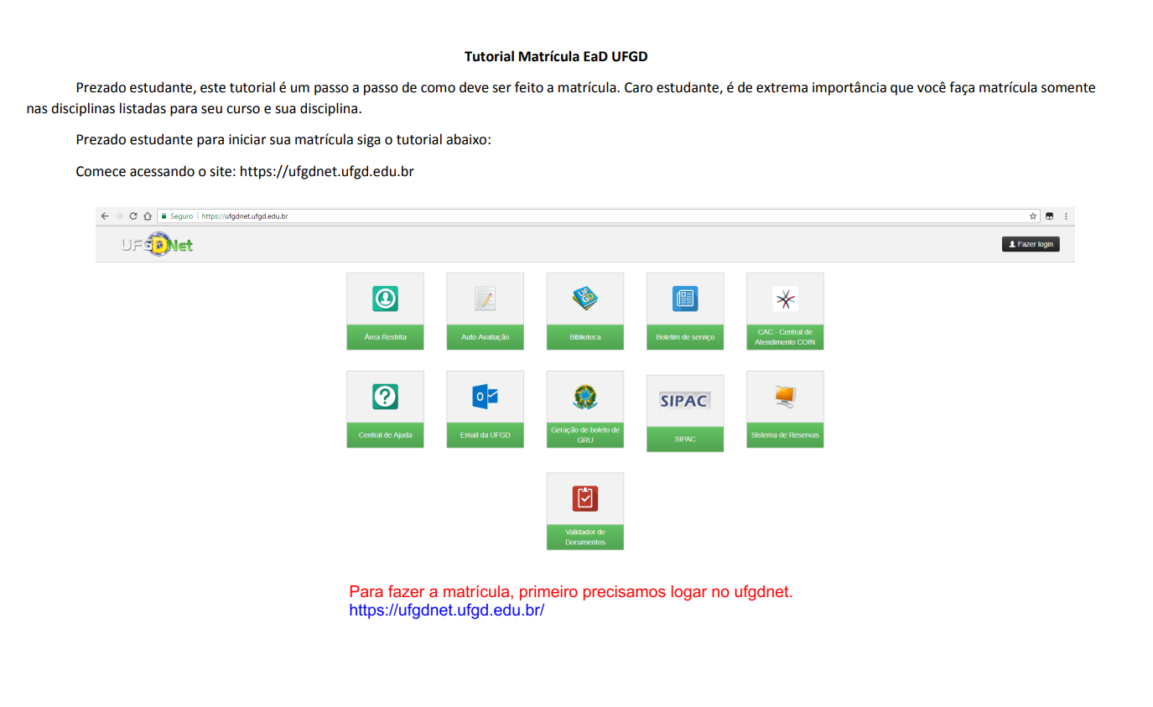Click the Auto Avaliação notepad icon

[x=485, y=299]
